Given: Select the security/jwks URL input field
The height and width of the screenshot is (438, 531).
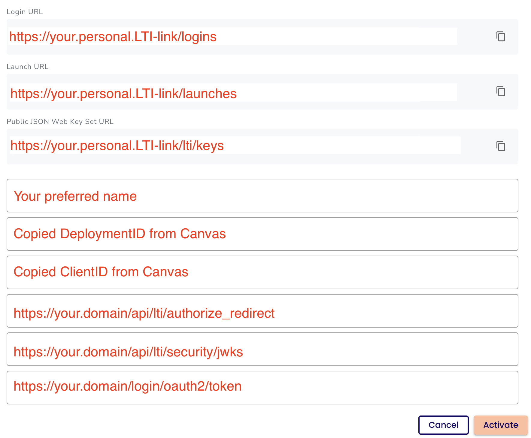Looking at the screenshot, I should (x=262, y=349).
